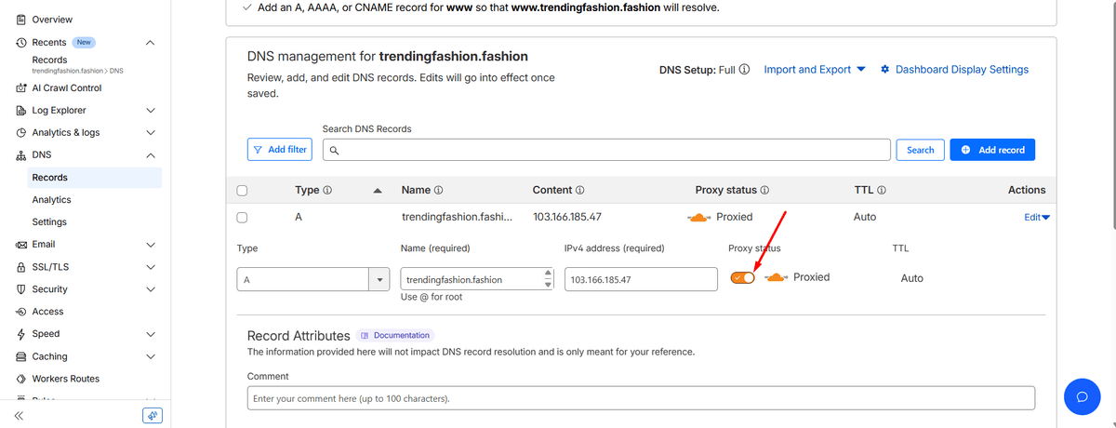The width and height of the screenshot is (1116, 428).
Task: Open the Overview sidebar item
Action: click(x=52, y=20)
